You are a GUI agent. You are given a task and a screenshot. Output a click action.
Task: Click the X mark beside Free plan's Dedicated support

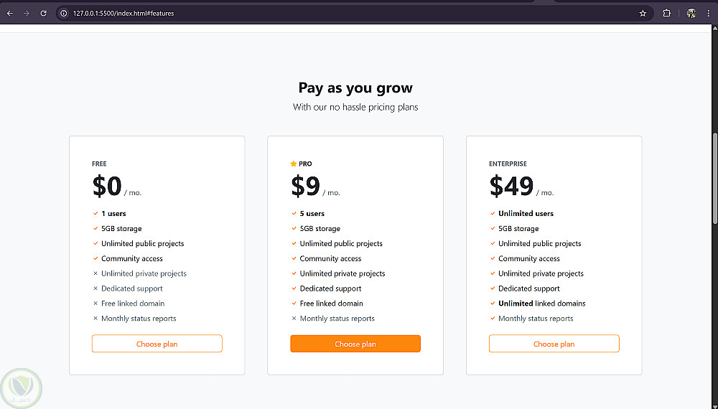coord(95,288)
